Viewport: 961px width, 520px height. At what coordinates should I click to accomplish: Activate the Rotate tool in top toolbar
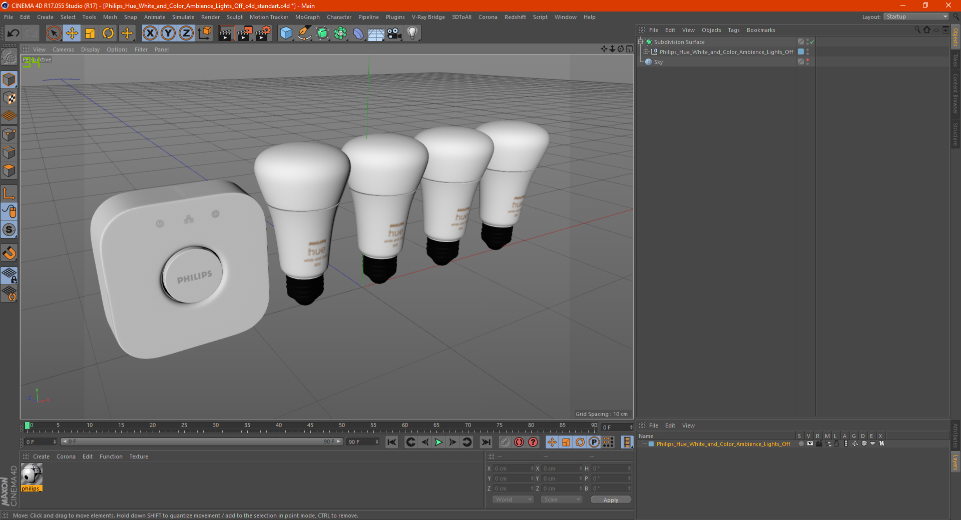(108, 33)
